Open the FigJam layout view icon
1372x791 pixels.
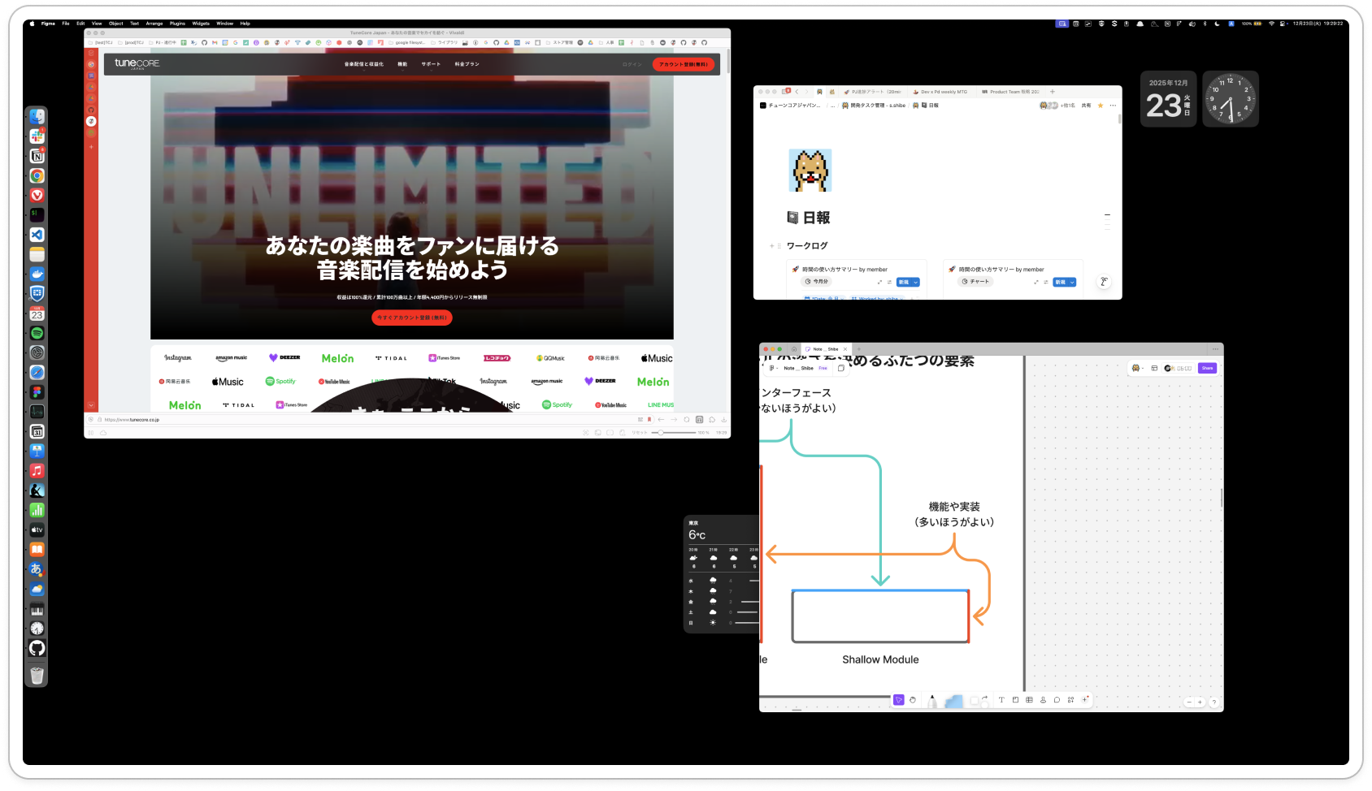[x=1154, y=368]
